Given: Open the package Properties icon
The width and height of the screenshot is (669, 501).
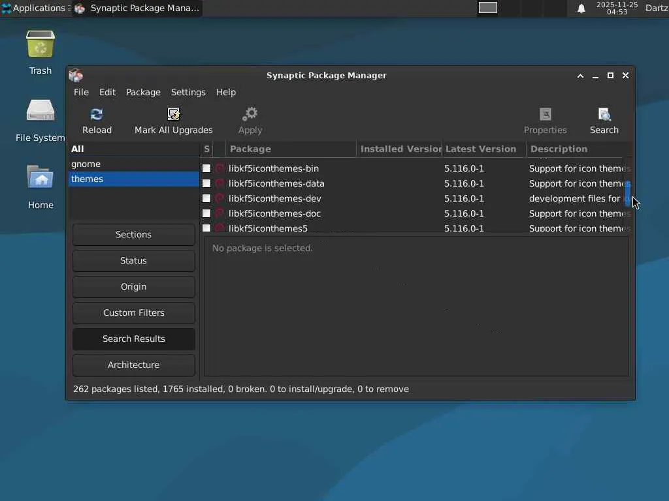Looking at the screenshot, I should (546, 114).
